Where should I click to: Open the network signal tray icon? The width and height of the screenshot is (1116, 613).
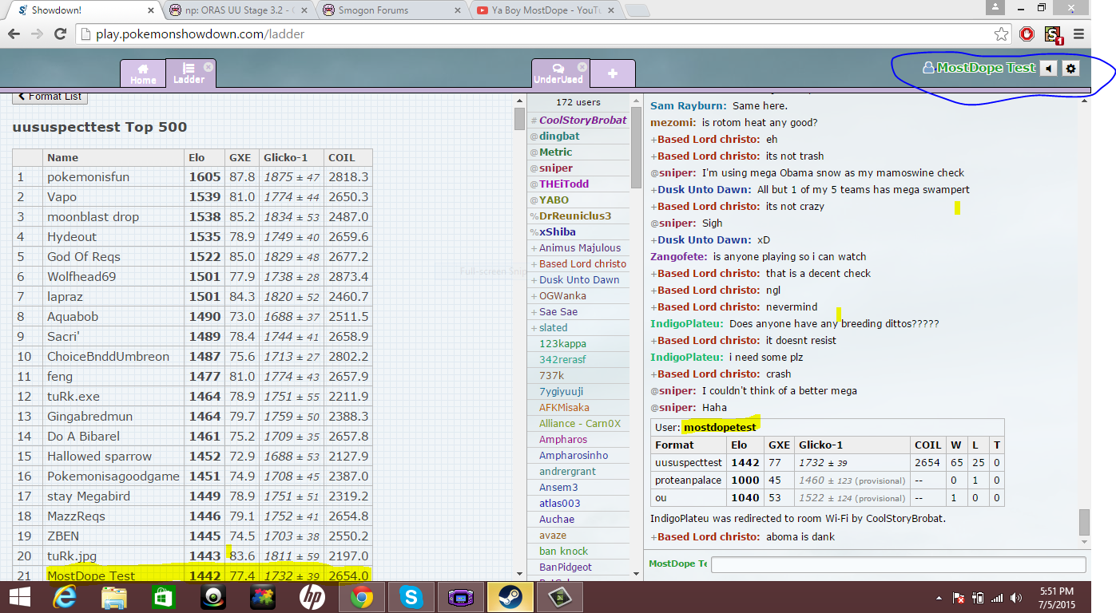click(x=996, y=597)
